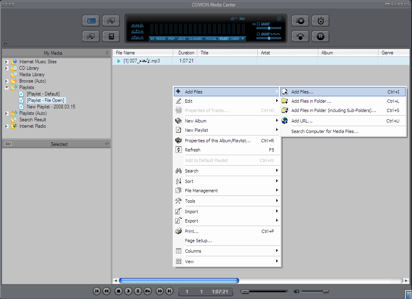This screenshot has width=412, height=299.
Task: Click the Add Files in Folder icon
Action: (285, 101)
